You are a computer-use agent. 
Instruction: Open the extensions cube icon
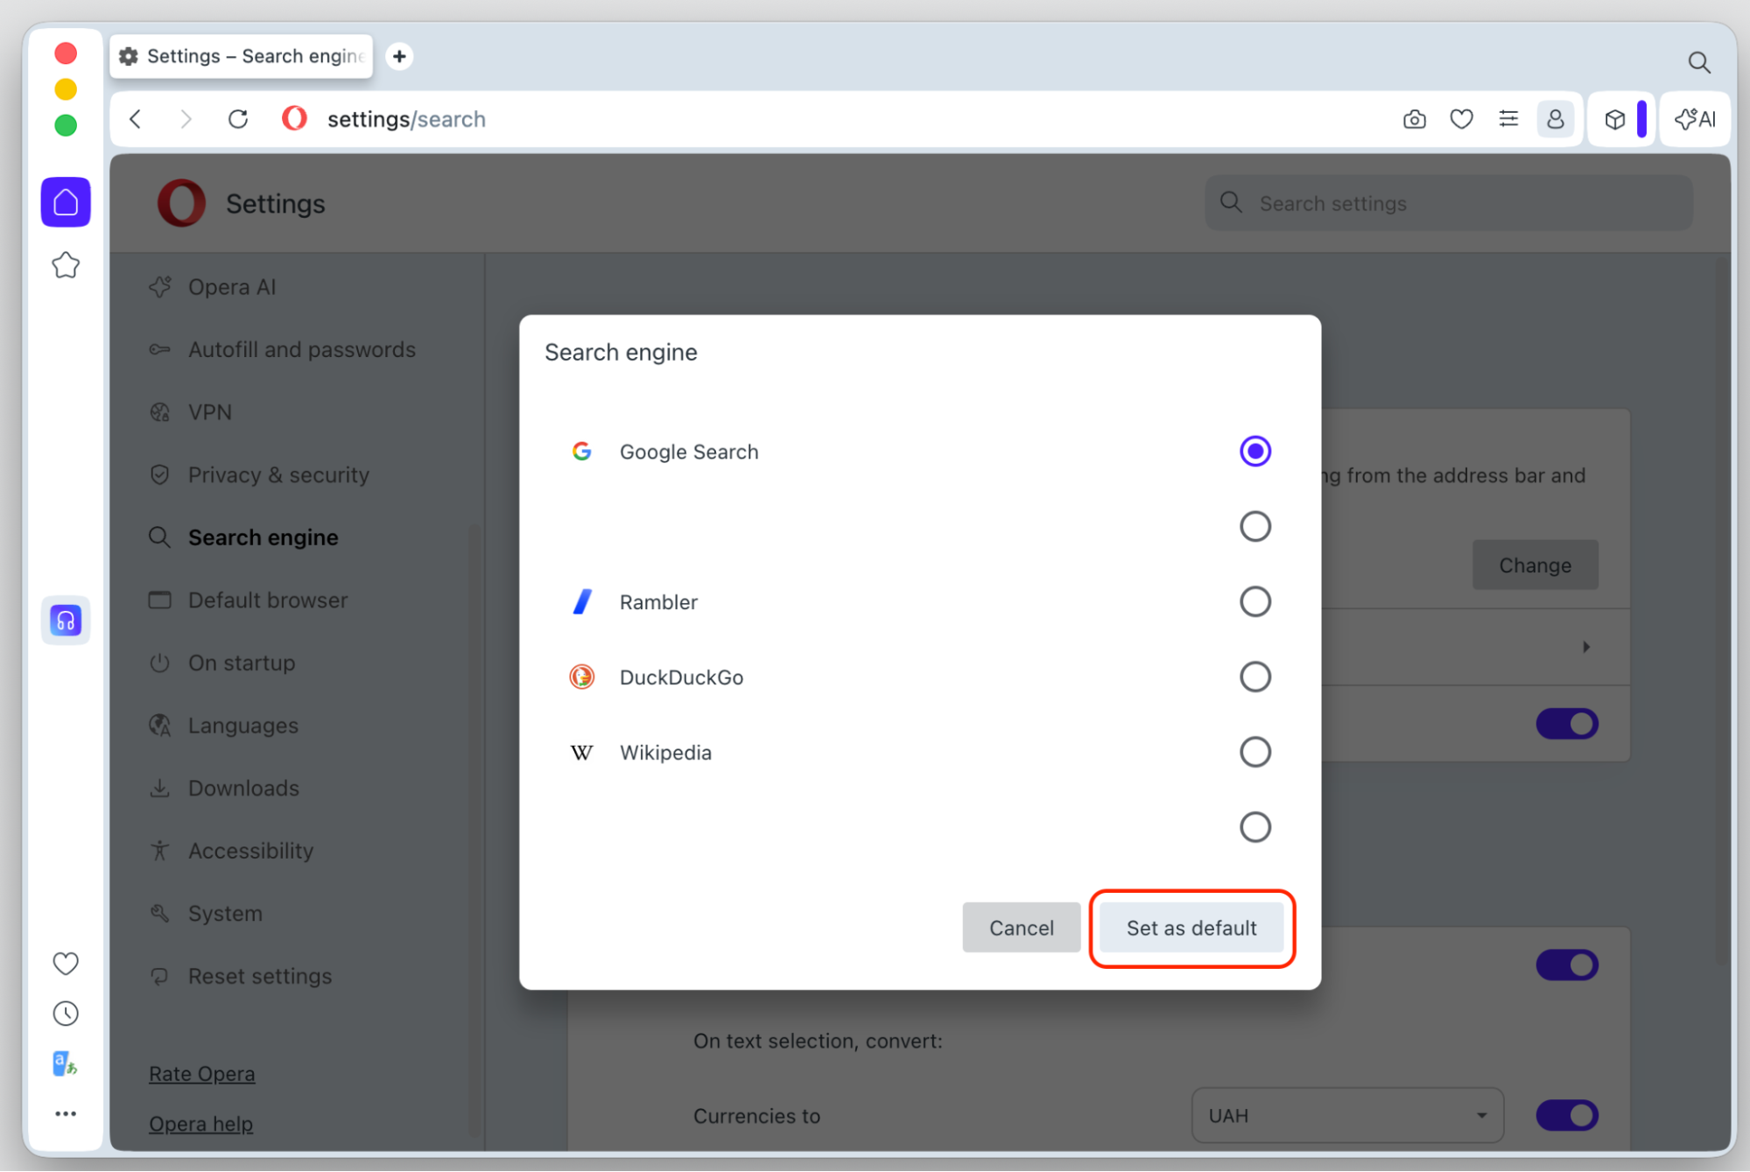(x=1615, y=119)
